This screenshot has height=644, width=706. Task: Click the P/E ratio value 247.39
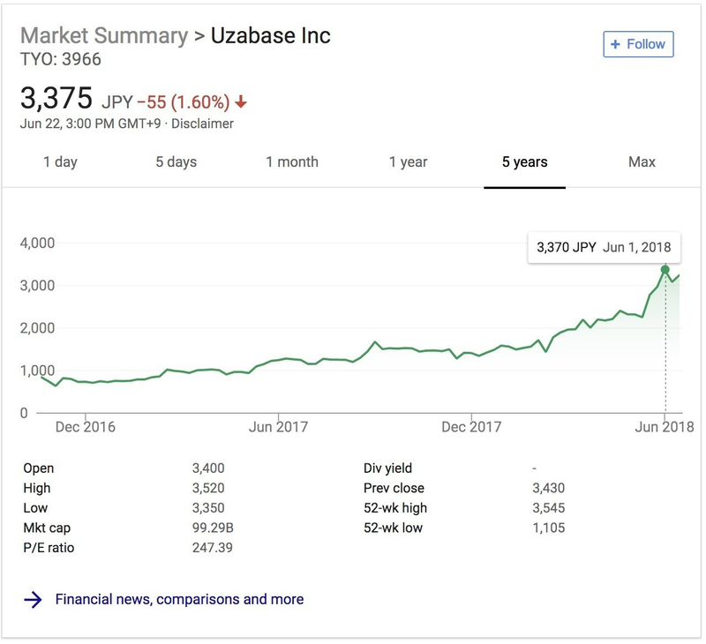(212, 548)
